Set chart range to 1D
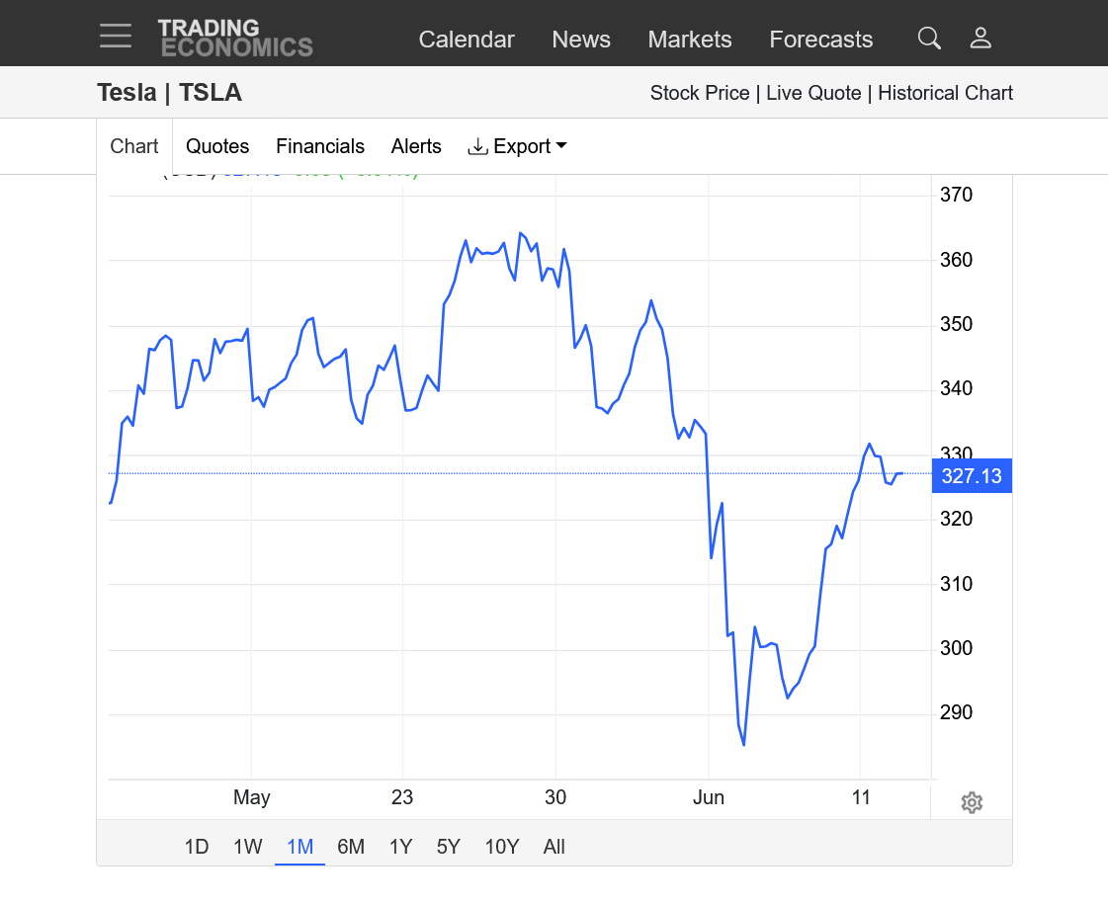This screenshot has height=907, width=1108. click(197, 847)
